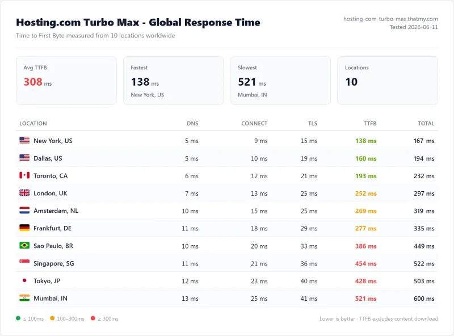Click Toronto's 193 ms TTFB cell
The width and height of the screenshot is (454, 336).
point(366,176)
